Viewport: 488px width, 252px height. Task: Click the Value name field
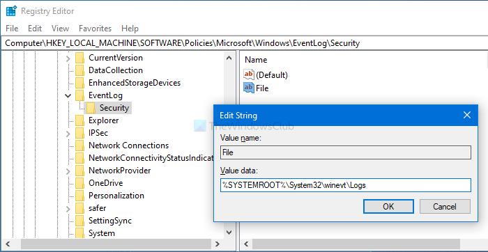pyautogui.click(x=346, y=152)
